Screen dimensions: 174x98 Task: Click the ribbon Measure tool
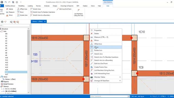coord(10,12)
